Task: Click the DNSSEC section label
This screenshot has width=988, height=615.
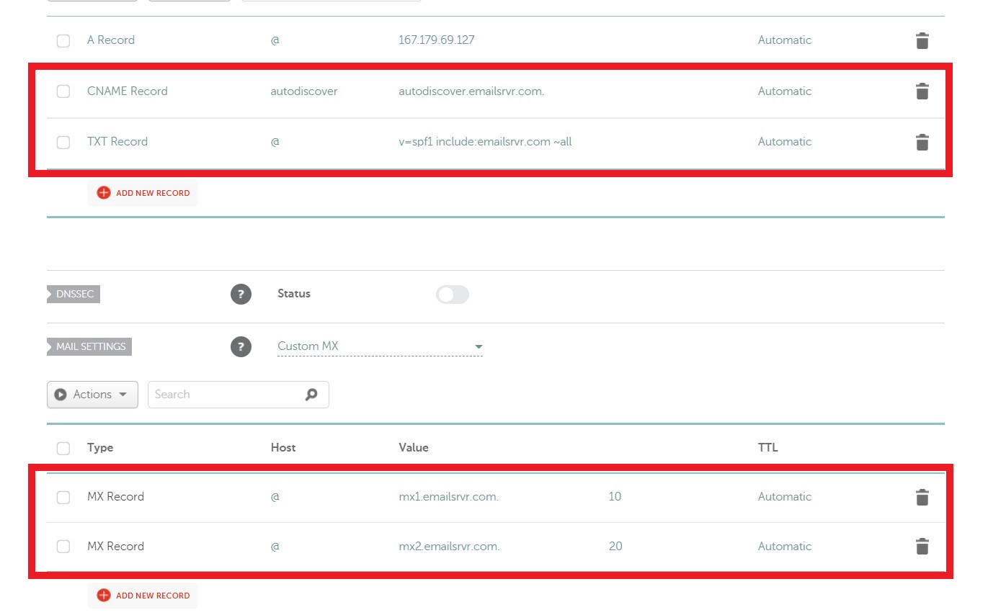Action: coord(74,294)
